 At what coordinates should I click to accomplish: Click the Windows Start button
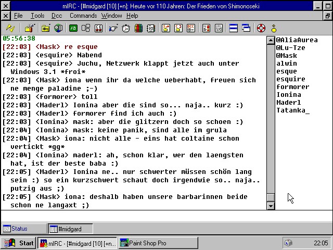point(19,243)
